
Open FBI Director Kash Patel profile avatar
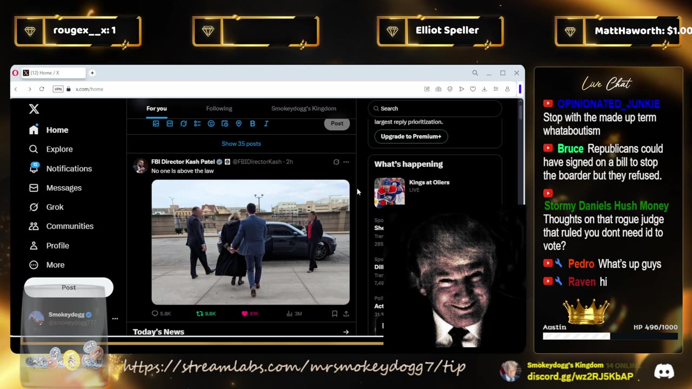141,165
